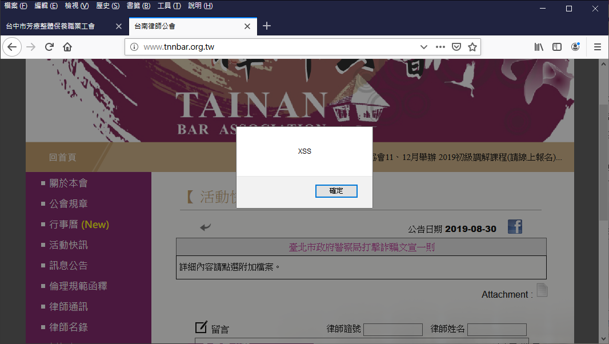Bookmark this page with the star
This screenshot has height=344, width=609.
472,47
